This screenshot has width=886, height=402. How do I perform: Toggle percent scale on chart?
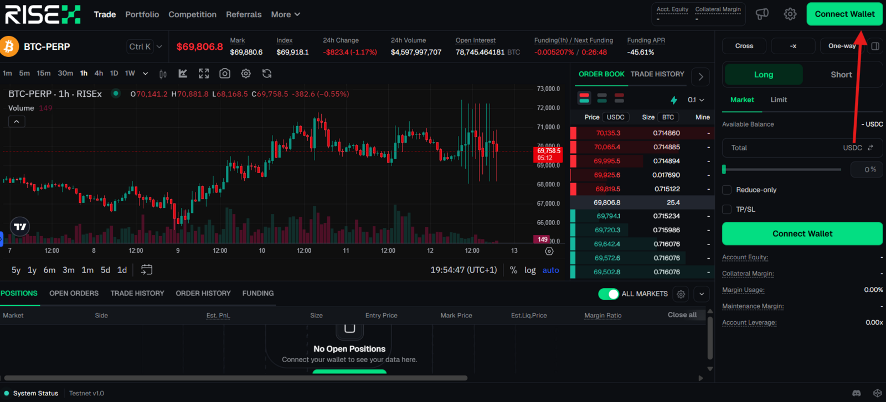point(513,270)
